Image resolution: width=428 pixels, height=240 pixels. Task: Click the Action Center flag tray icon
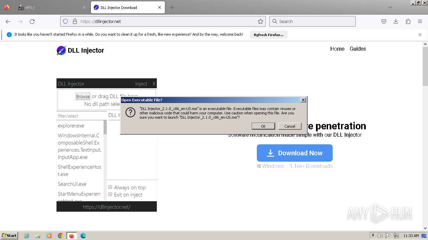click(388, 236)
